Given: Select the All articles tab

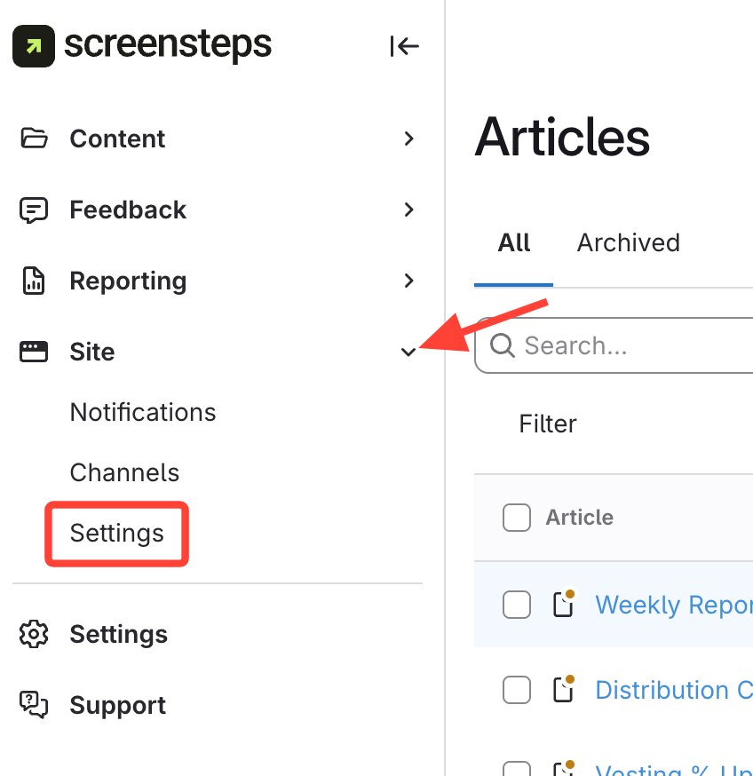Looking at the screenshot, I should (514, 243).
